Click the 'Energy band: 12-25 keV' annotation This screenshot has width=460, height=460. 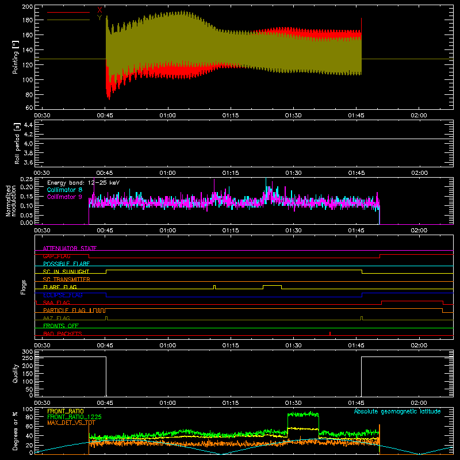pos(83,183)
